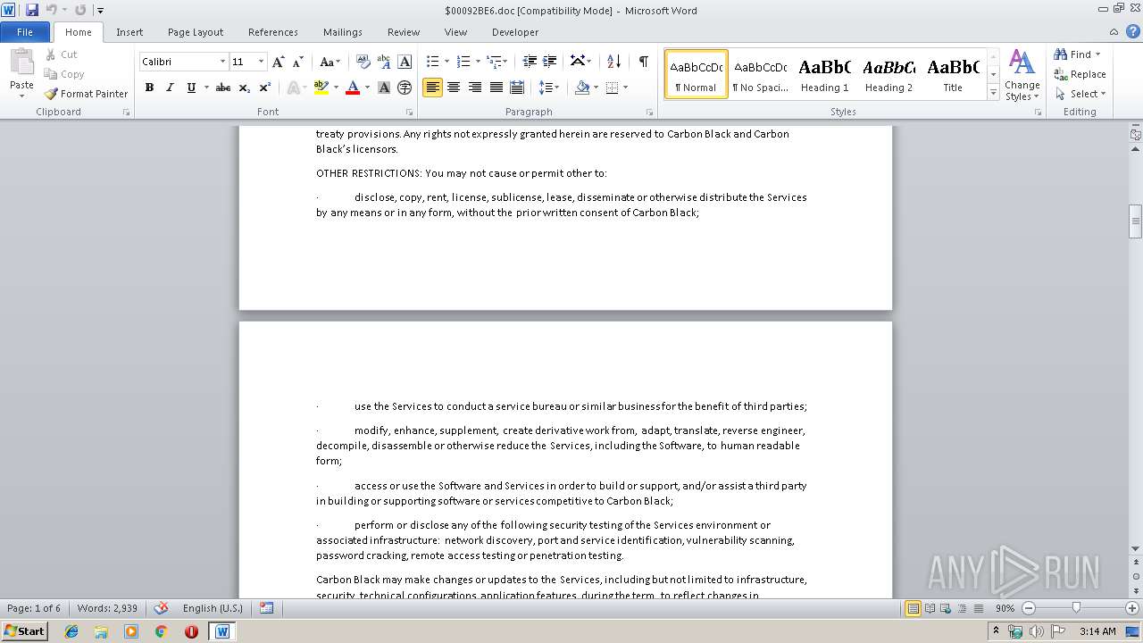
Task: Click the text highlight color button
Action: click(x=321, y=88)
